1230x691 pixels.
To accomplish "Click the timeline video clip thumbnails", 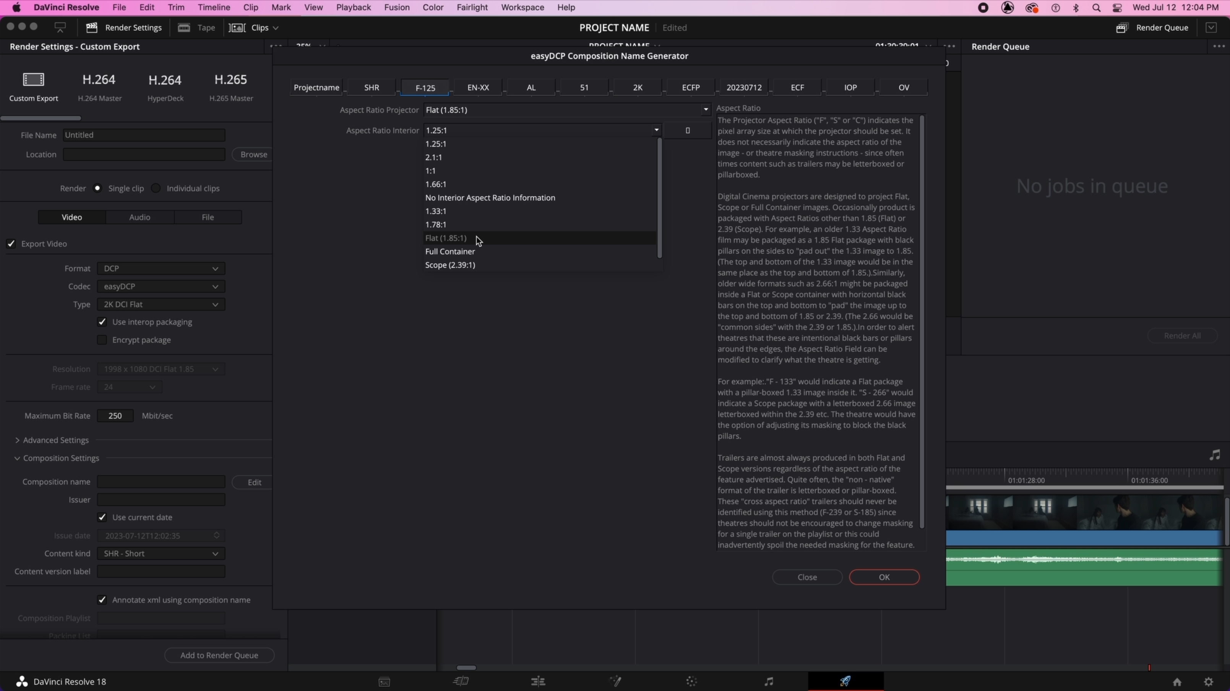I will click(1084, 513).
